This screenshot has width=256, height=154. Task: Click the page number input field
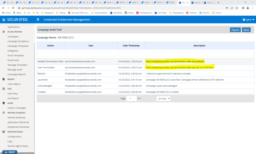(x=131, y=98)
